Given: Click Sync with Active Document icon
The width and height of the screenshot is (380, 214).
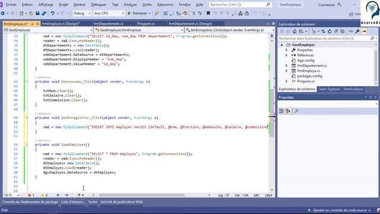Looking at the screenshot, I should [x=323, y=32].
